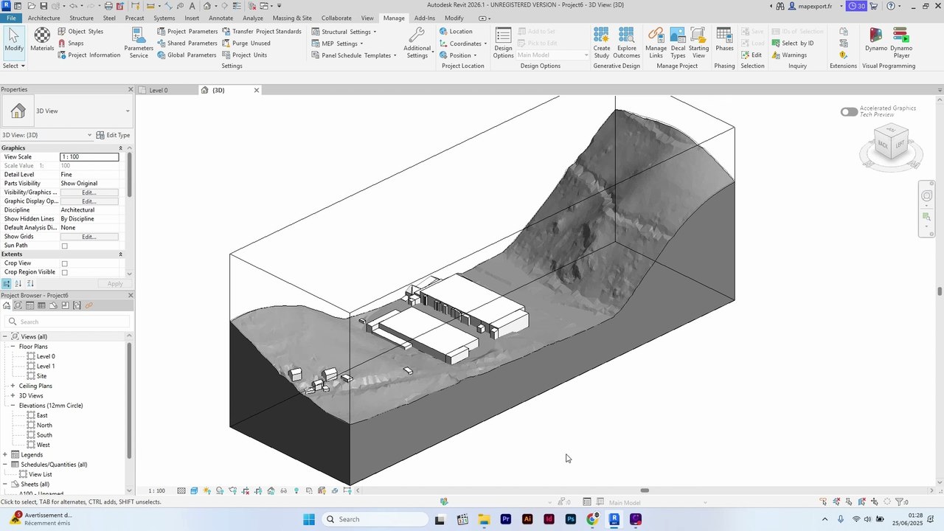Image resolution: width=944 pixels, height=531 pixels.
Task: Click the Save icon in quick access toolbar
Action: tap(43, 6)
